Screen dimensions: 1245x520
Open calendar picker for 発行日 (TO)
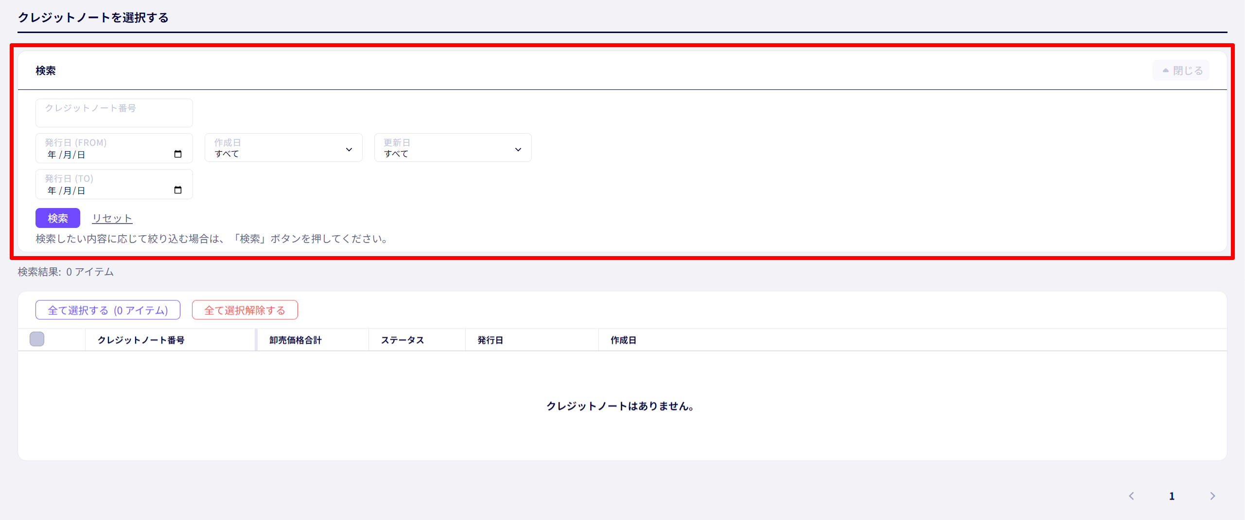pyautogui.click(x=177, y=190)
